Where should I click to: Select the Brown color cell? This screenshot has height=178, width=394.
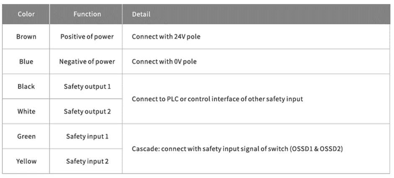pos(26,36)
